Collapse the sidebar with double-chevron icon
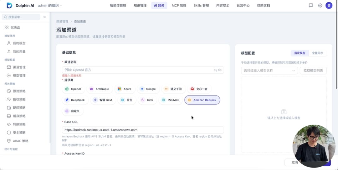 (x=44, y=17)
